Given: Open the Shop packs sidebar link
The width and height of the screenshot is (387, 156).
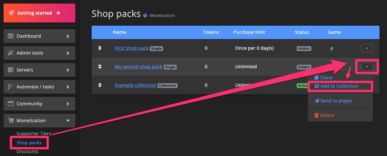Looking at the screenshot, I should click(x=29, y=143).
